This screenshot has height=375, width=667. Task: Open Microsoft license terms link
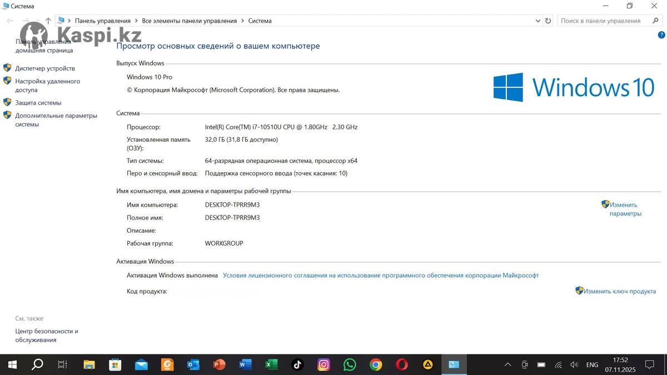pos(380,276)
